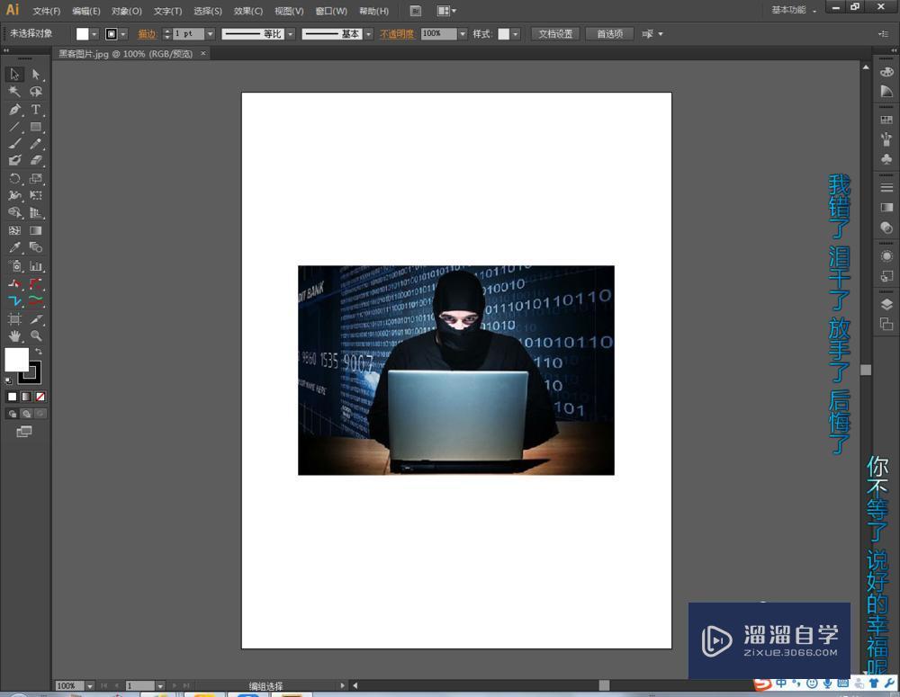This screenshot has height=697, width=900.
Task: Select the Column Graph tool
Action: click(36, 265)
